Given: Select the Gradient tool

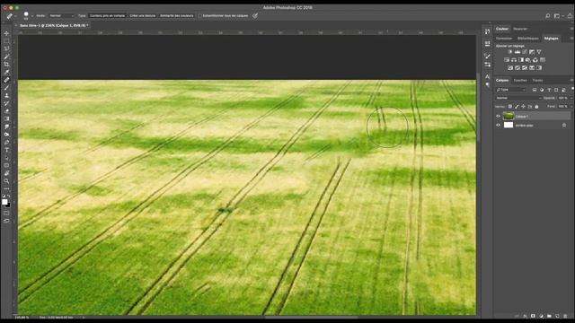Looking at the screenshot, I should tap(6, 118).
